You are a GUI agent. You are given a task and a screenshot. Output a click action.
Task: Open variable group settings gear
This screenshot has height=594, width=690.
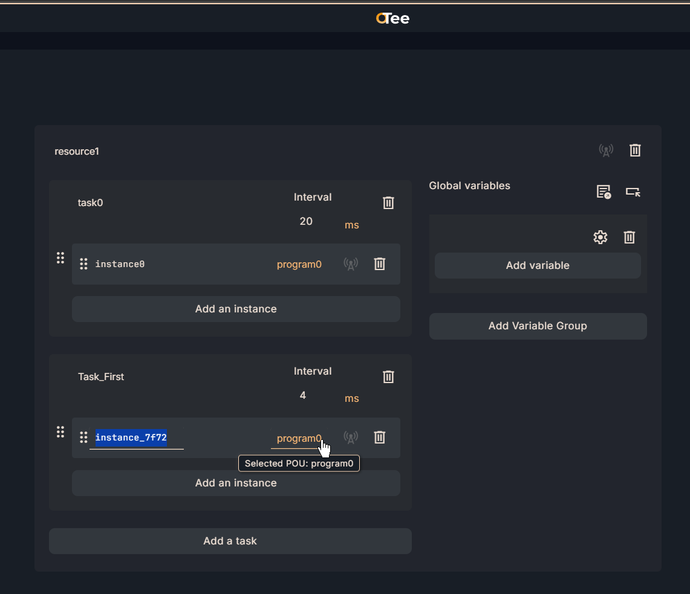click(x=600, y=237)
